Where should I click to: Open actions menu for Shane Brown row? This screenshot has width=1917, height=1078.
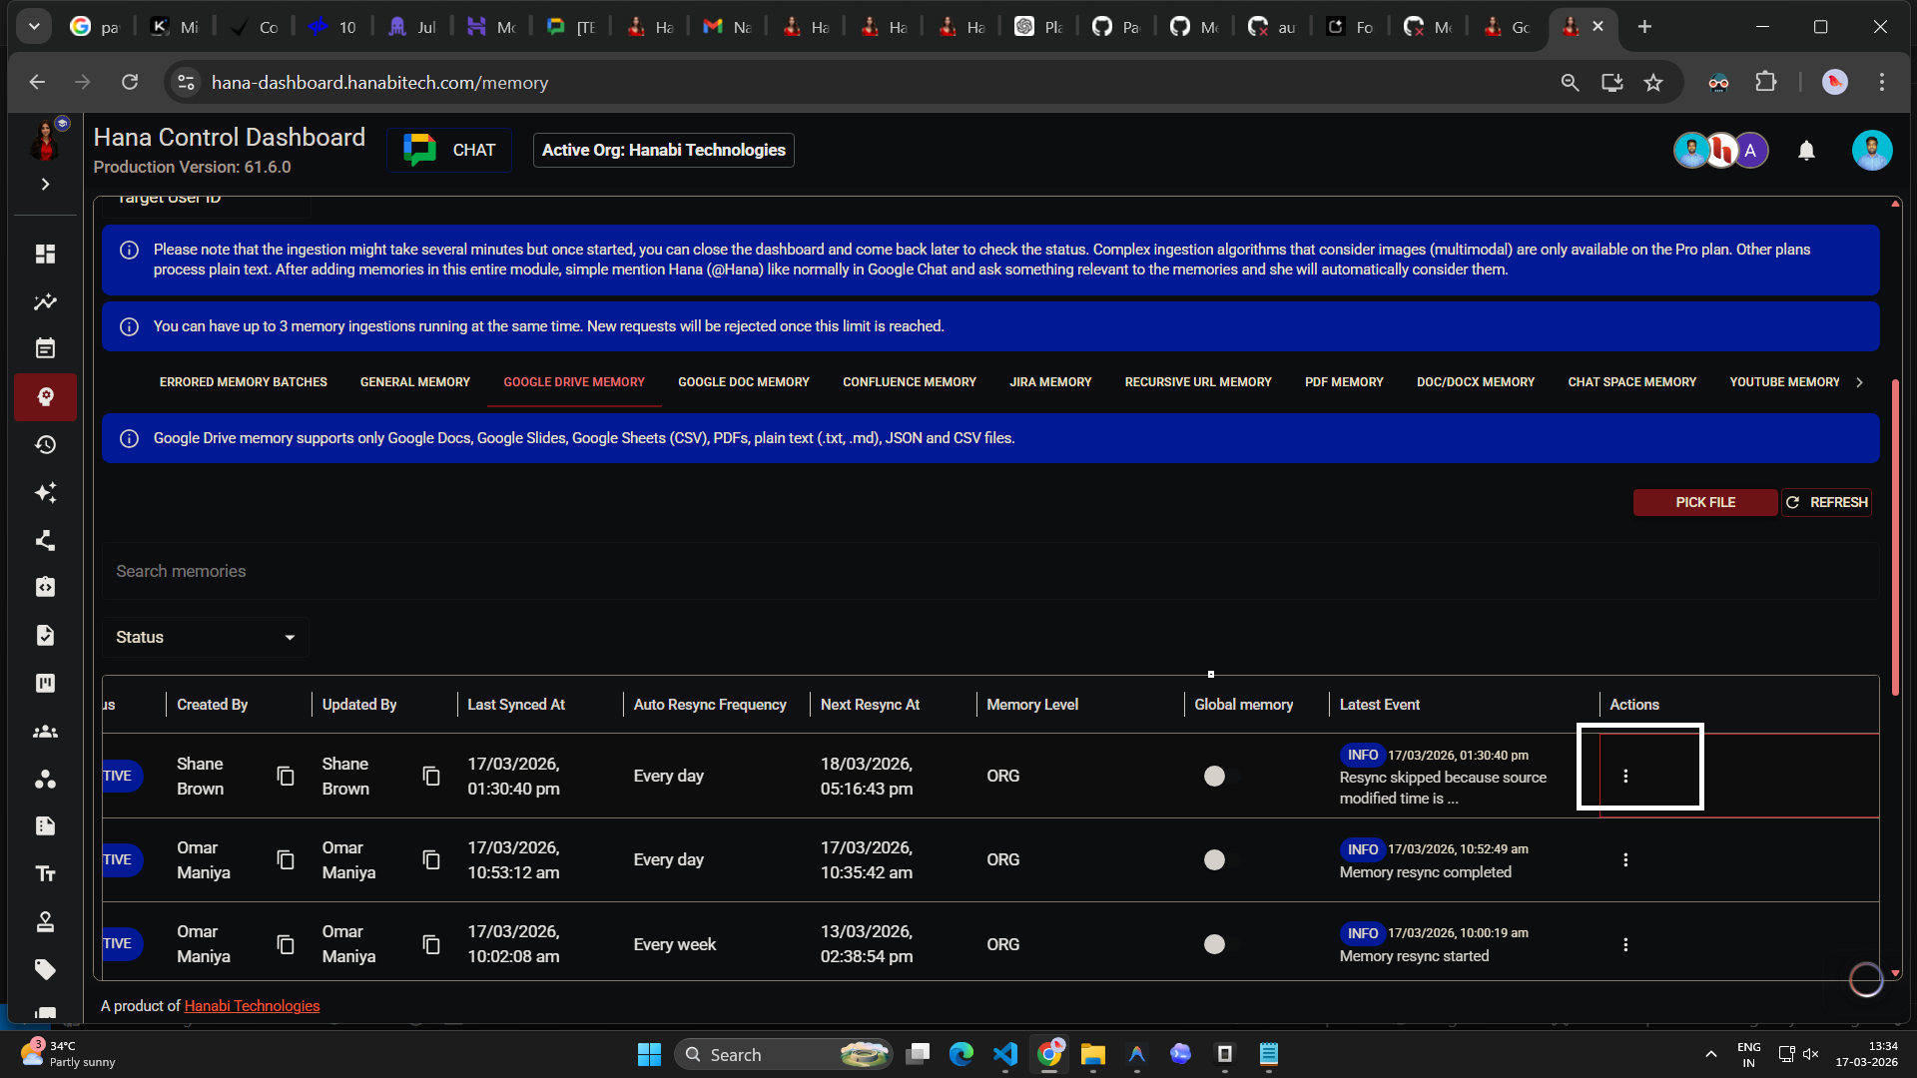[1625, 776]
